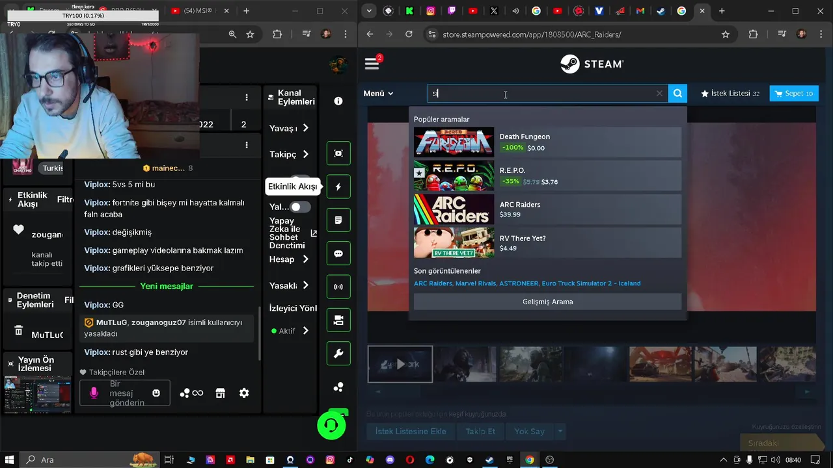
Task: Click the Takip Et follow button
Action: pyautogui.click(x=480, y=432)
